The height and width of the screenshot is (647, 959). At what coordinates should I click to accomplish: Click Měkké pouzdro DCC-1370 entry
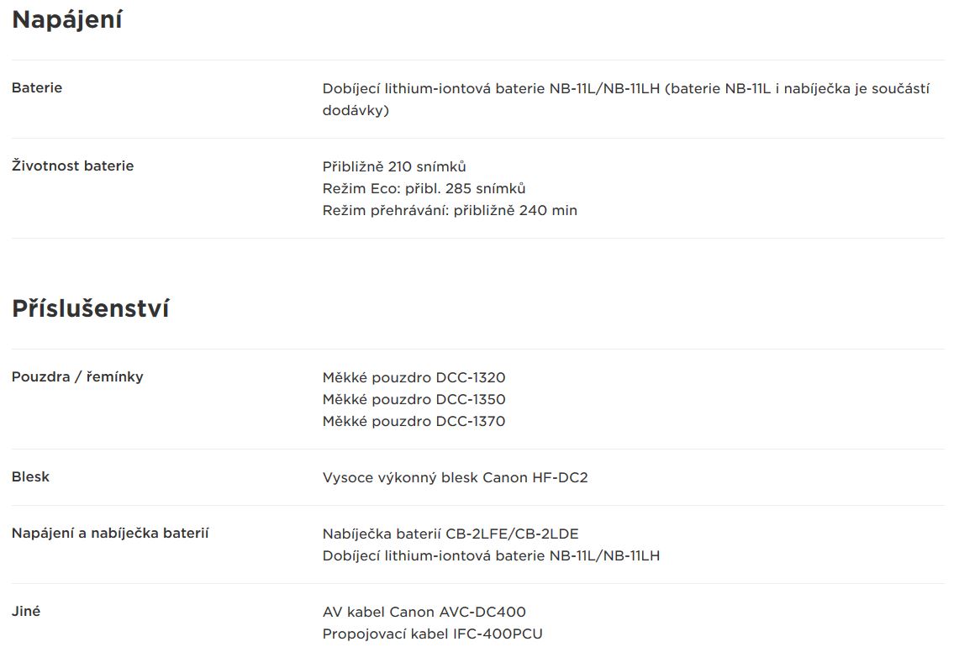click(x=414, y=421)
